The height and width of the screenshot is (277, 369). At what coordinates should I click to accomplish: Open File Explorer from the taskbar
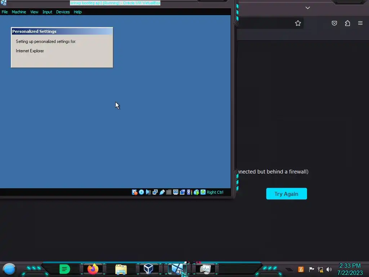click(121, 269)
